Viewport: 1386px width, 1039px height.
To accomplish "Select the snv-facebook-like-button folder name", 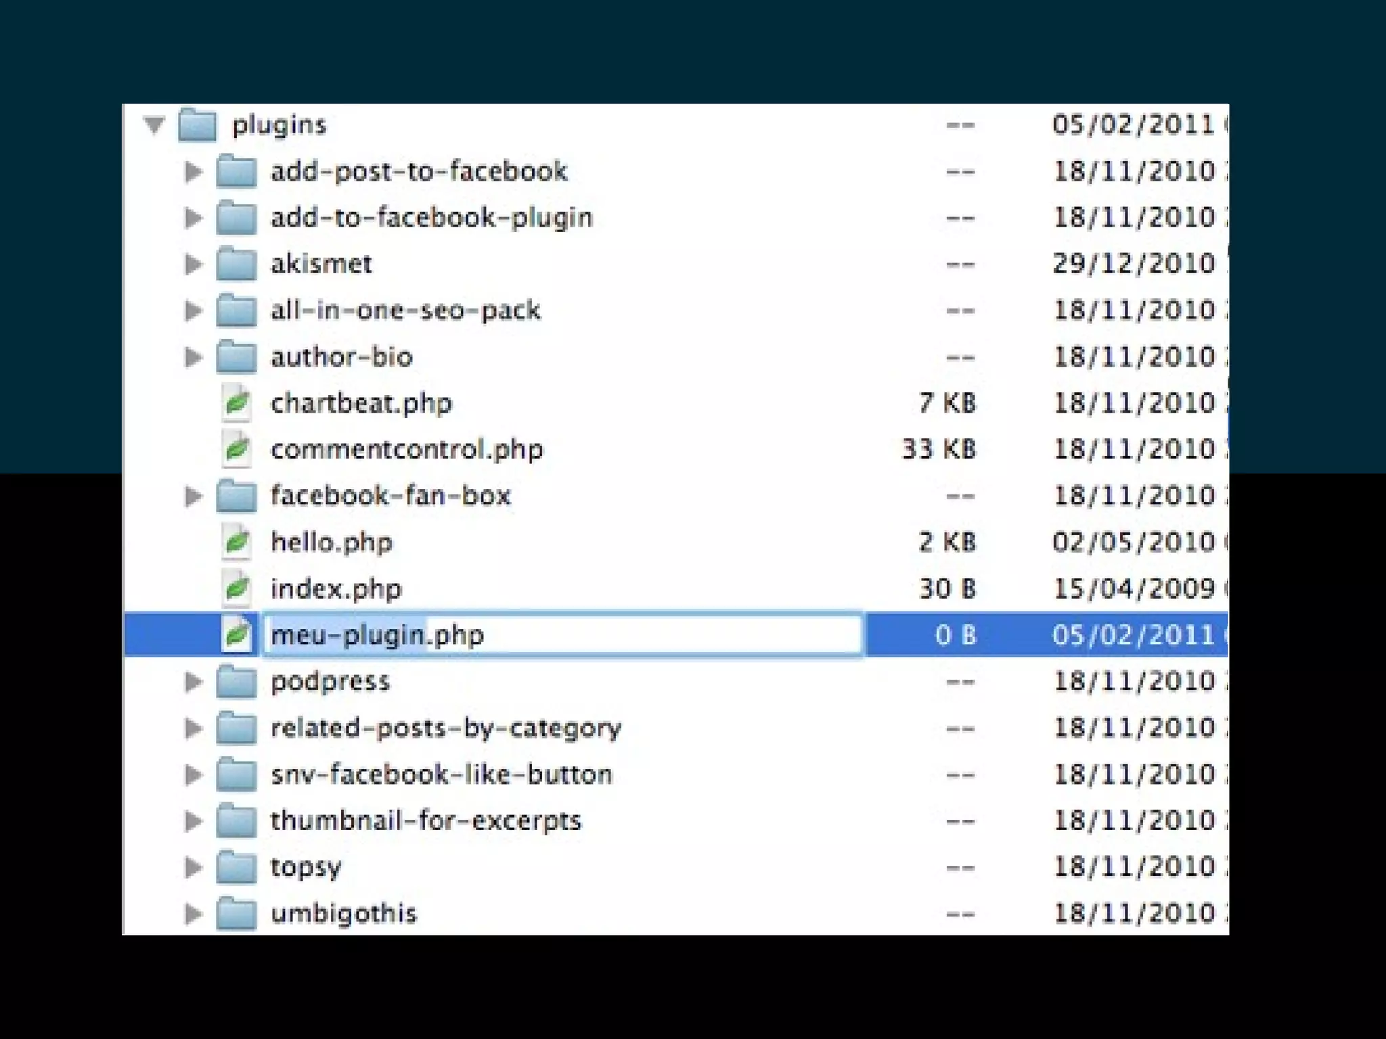I will tap(441, 775).
